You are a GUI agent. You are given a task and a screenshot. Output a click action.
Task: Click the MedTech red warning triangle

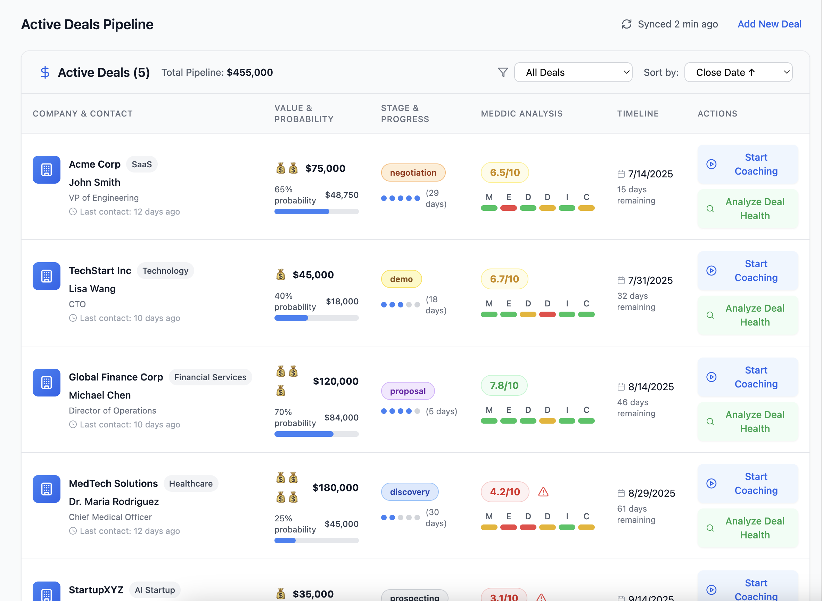[543, 492]
